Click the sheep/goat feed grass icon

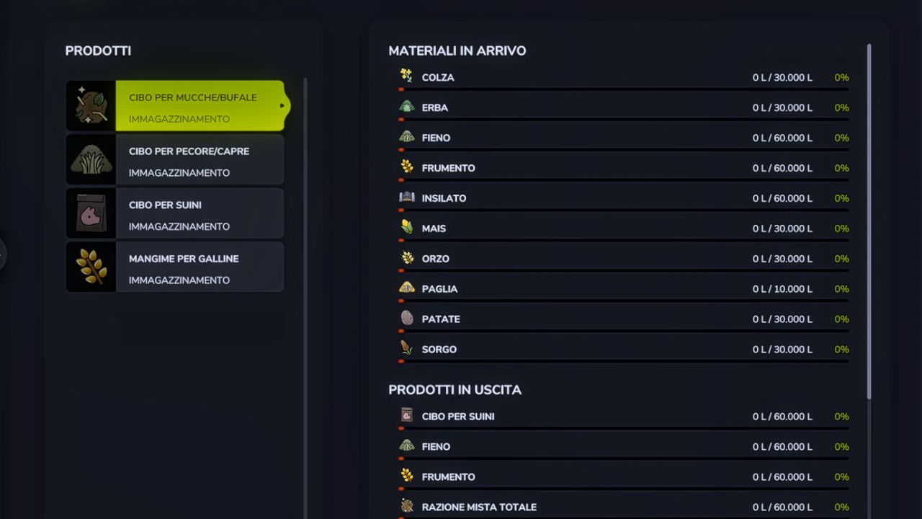91,159
